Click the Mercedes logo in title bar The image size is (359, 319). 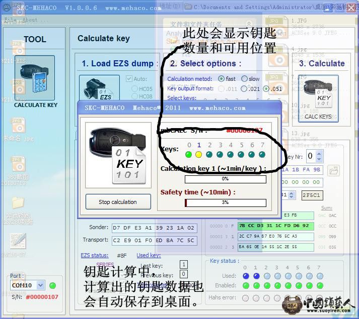pos(7,8)
